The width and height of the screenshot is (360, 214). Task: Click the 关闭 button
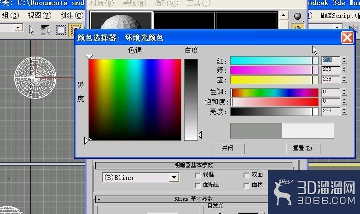[x=228, y=148]
